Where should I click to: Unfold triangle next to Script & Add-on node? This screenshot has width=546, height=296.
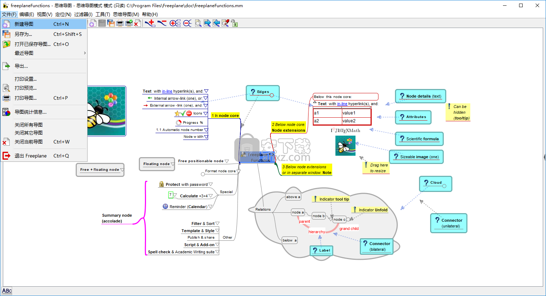coord(217,245)
